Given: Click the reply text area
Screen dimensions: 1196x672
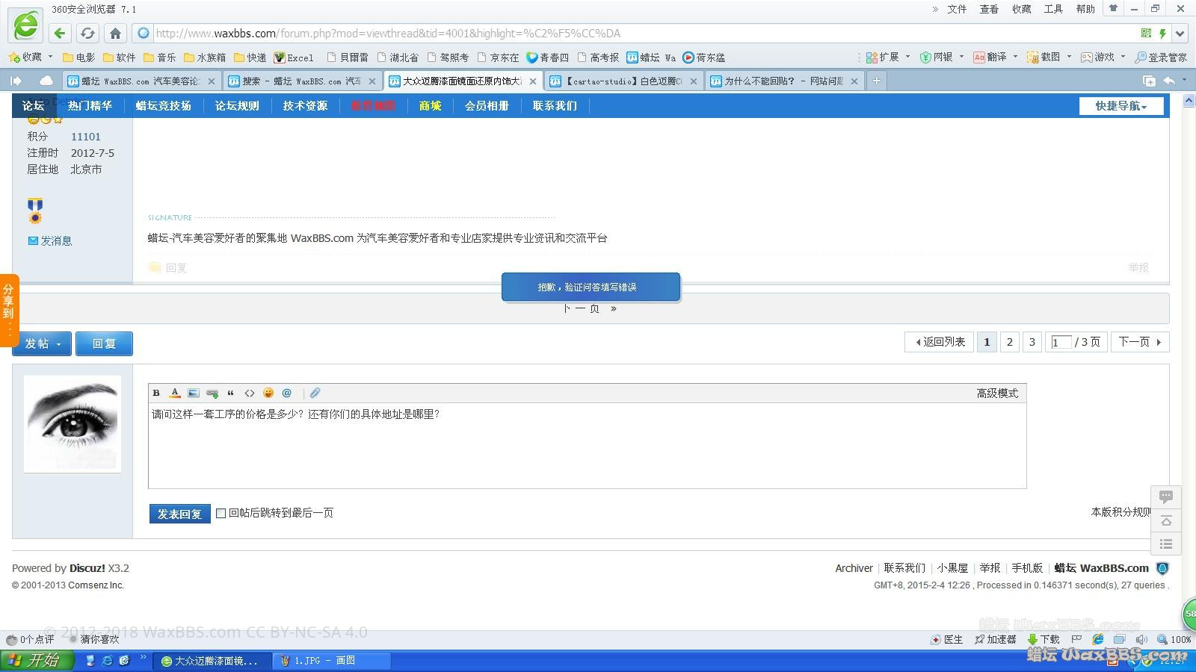Looking at the screenshot, I should pyautogui.click(x=587, y=448).
